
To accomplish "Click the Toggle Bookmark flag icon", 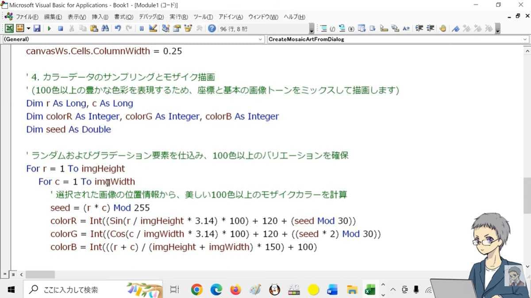I will click(456, 28).
